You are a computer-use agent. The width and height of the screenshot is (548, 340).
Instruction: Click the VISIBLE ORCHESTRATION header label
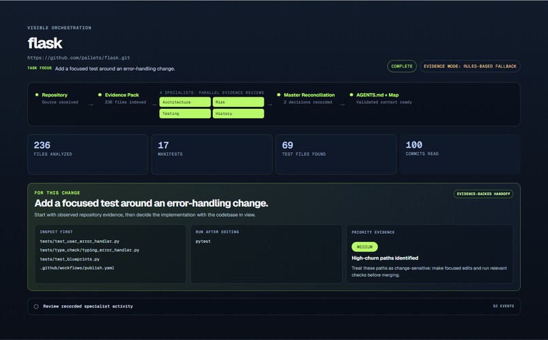click(x=59, y=28)
